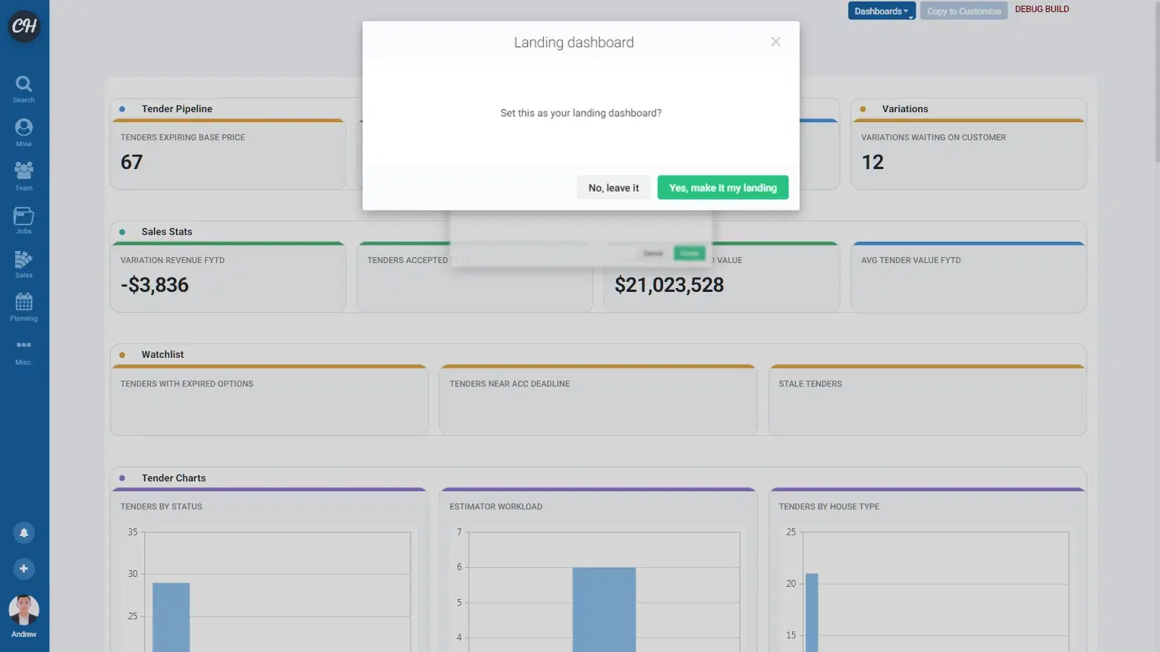This screenshot has height=652, width=1160.
Task: Click the blue bar in Estimator Workload chart
Action: (604, 610)
